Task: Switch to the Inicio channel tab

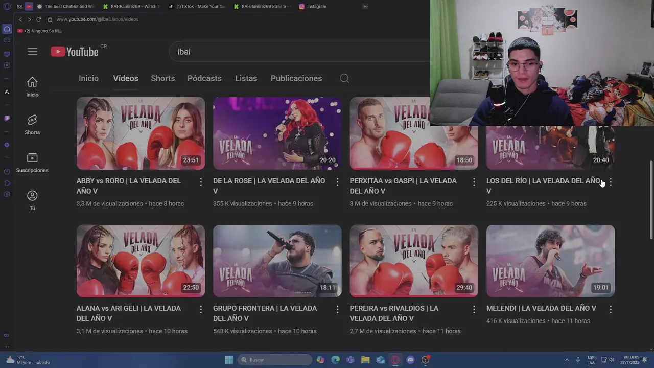Action: (88, 78)
